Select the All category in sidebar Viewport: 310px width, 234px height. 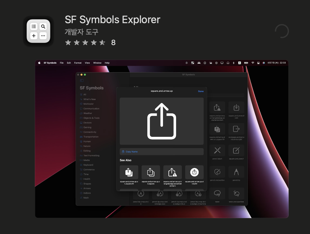83,94
